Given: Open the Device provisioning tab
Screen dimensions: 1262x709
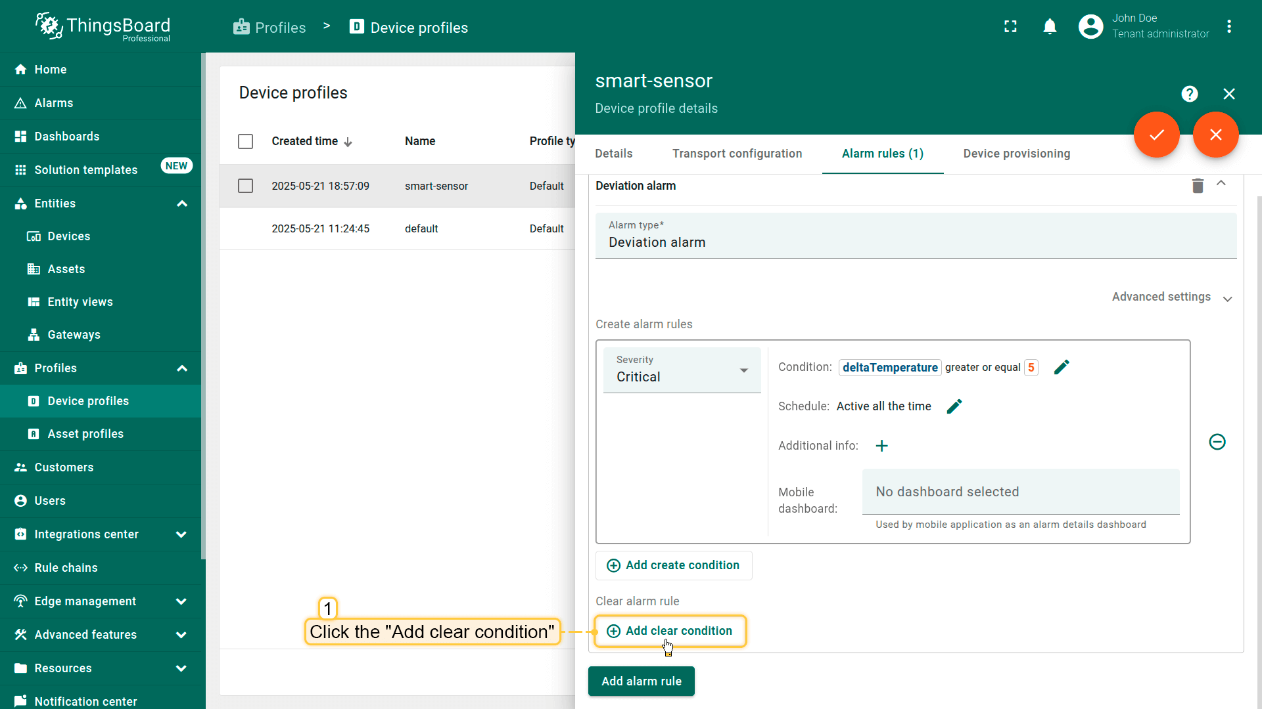Looking at the screenshot, I should (x=1016, y=154).
